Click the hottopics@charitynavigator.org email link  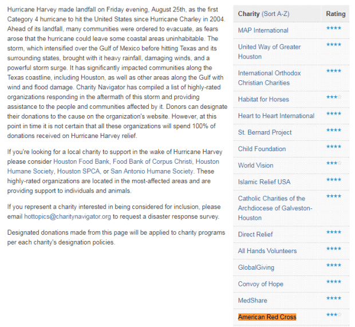pyautogui.click(x=68, y=216)
